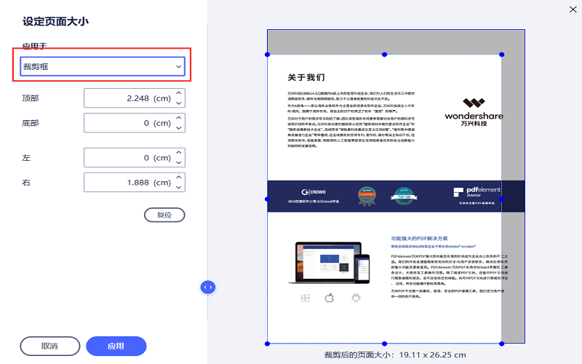Select the top-right crop box handle
Screen dimensions: 582x364
[x=501, y=55]
